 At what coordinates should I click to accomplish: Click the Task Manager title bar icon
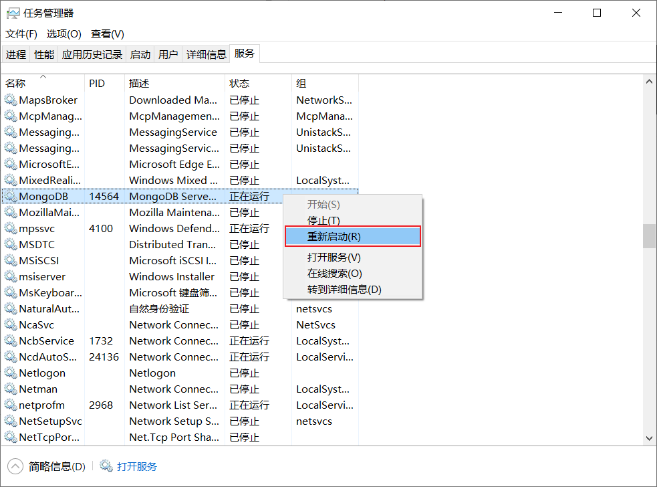coord(13,13)
